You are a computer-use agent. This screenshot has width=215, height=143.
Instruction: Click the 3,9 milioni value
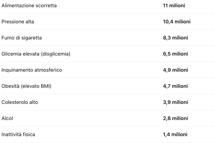[175, 102]
